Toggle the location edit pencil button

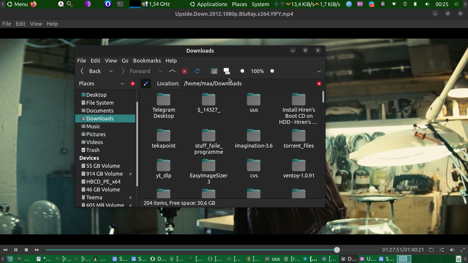146,84
